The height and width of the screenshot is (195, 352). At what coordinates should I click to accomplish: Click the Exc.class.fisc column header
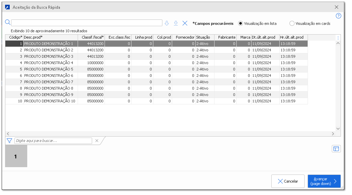[118, 38]
